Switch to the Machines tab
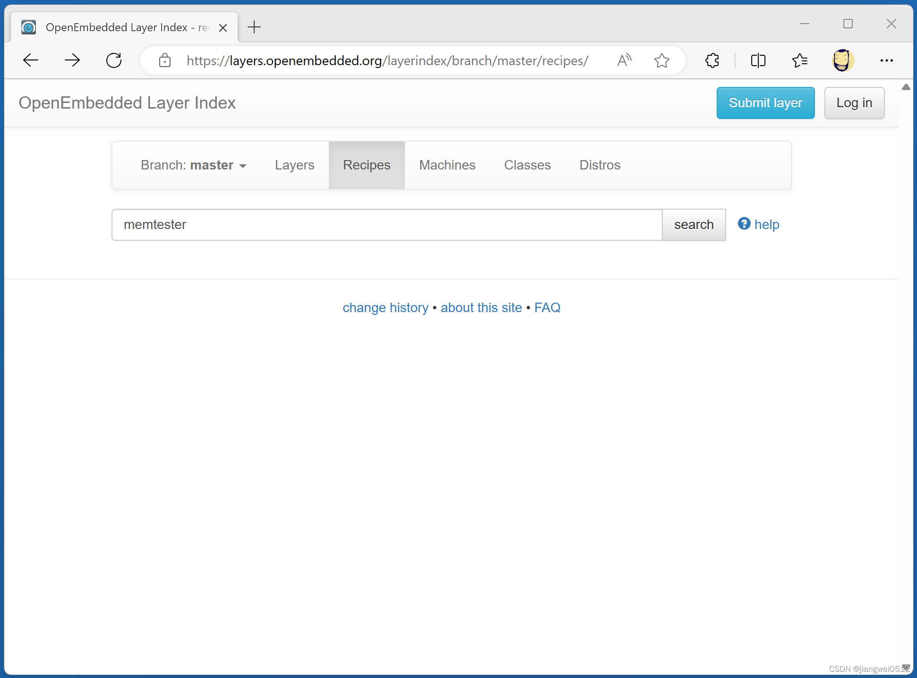 [x=447, y=165]
